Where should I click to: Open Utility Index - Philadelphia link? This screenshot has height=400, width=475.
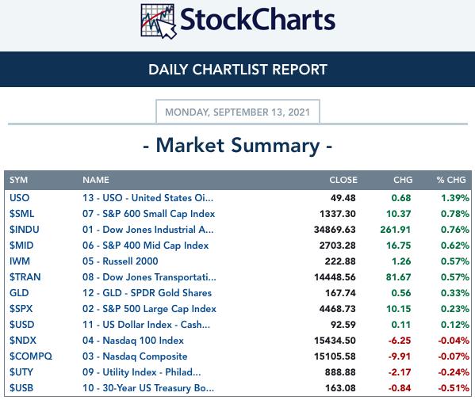[141, 372]
